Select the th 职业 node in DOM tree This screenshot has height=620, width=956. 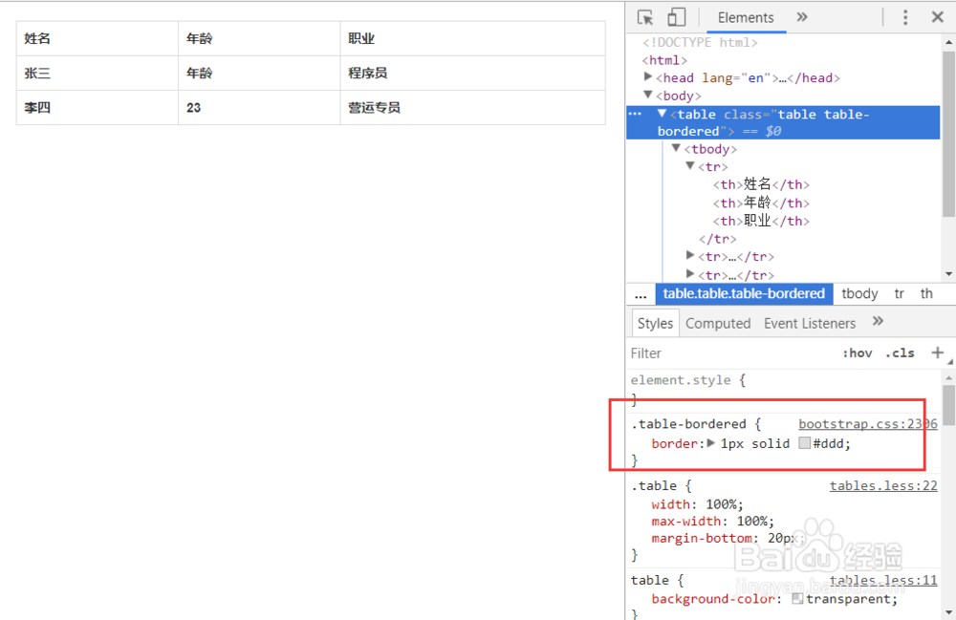tap(762, 221)
